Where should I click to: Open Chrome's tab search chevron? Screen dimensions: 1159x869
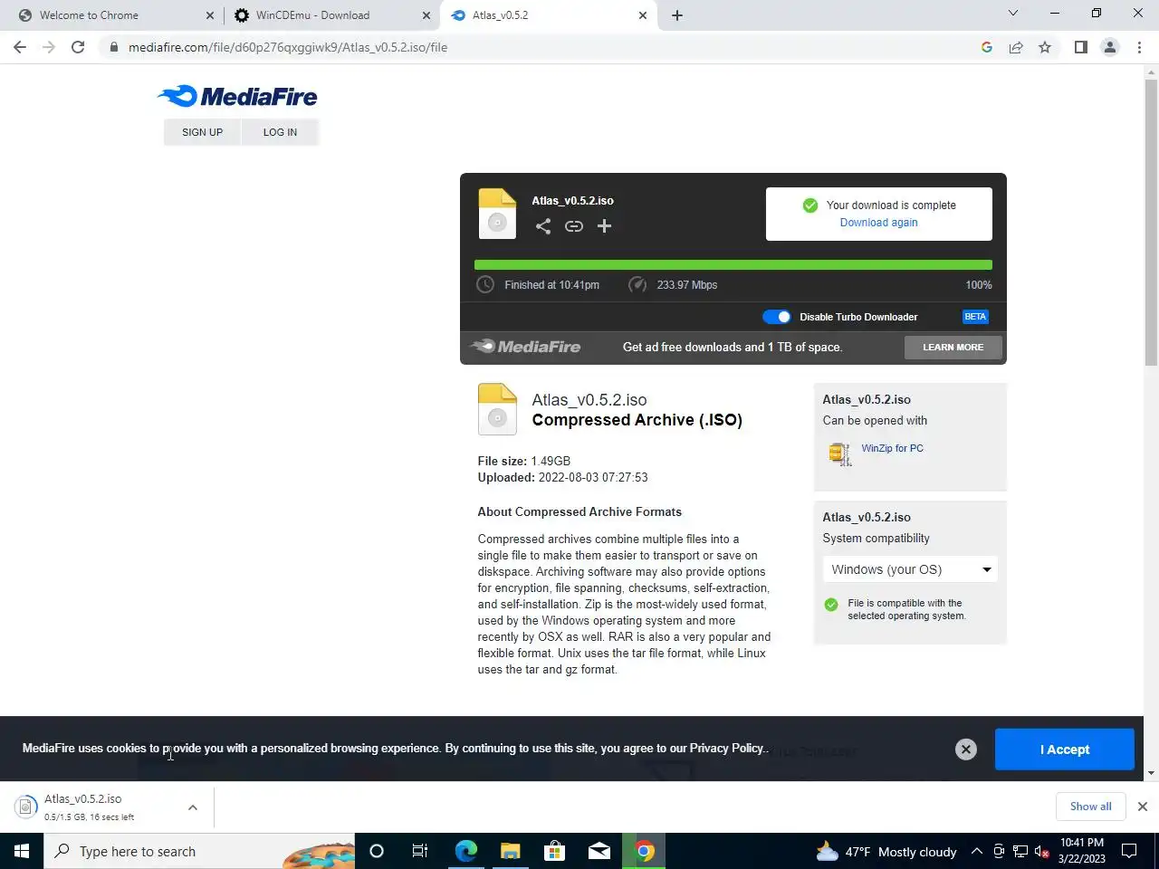[x=1013, y=14]
